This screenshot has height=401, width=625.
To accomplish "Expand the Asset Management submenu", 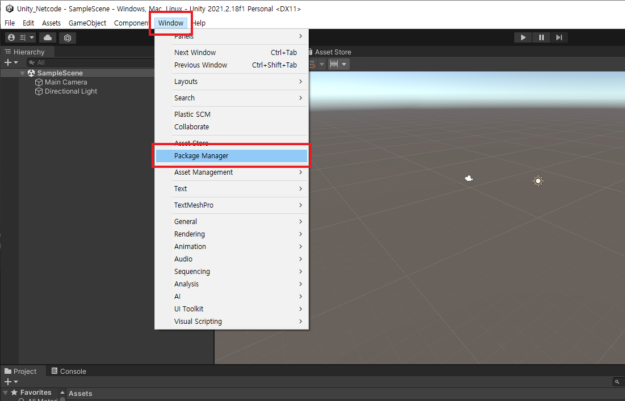I will click(x=232, y=172).
